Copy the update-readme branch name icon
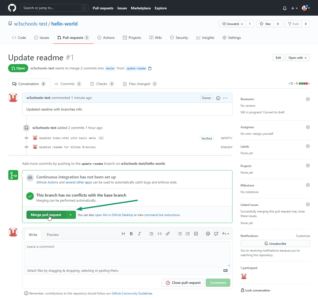The width and height of the screenshot is (318, 298). 150,68
